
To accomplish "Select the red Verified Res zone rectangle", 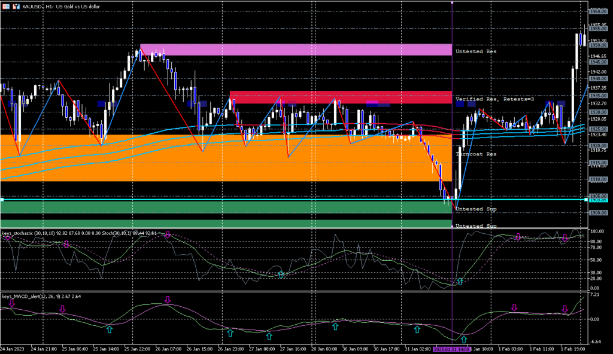I will (340, 97).
